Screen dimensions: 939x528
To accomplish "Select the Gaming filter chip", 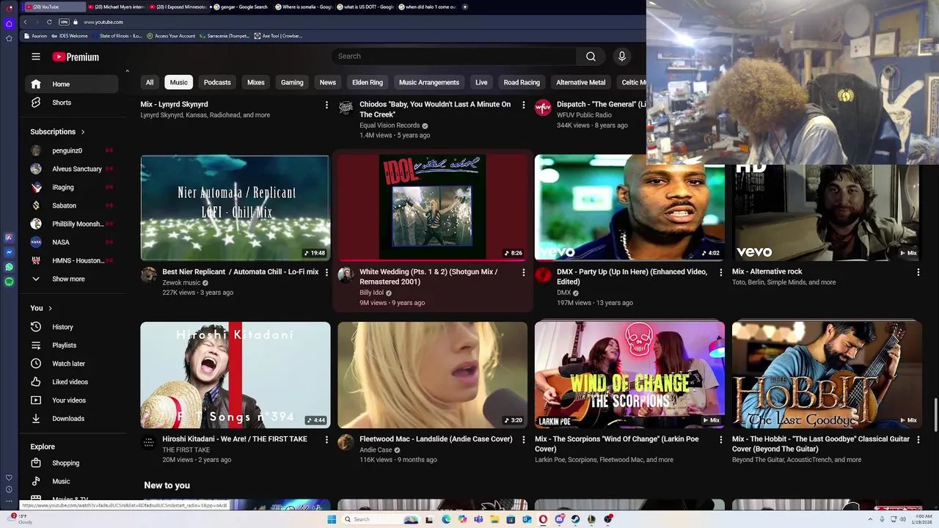I will [x=292, y=83].
